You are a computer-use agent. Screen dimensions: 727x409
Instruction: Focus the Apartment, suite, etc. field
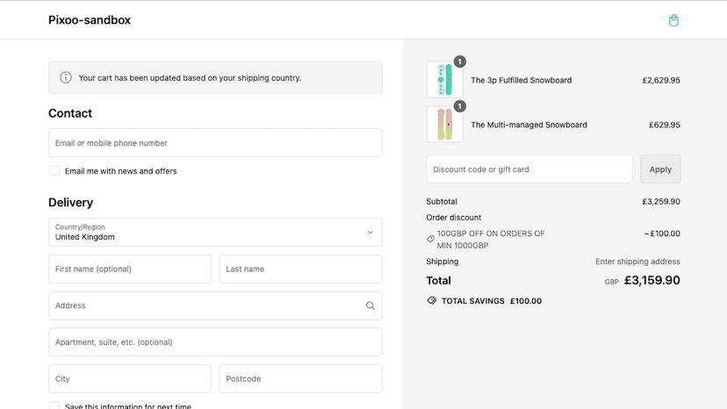tap(215, 342)
